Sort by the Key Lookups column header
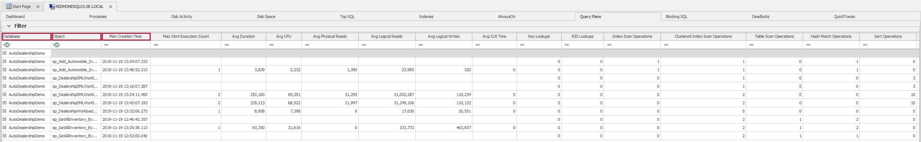Viewport: 921px width, 142px height. point(539,36)
